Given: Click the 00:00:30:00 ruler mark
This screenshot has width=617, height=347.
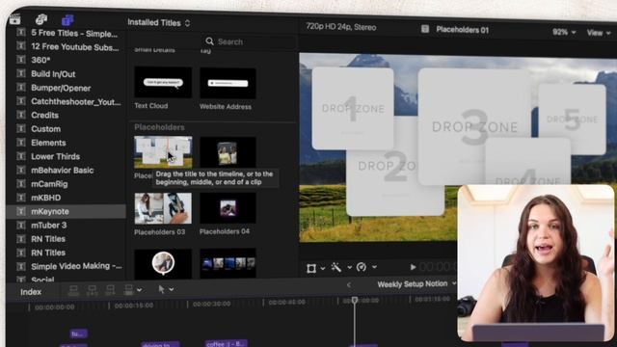Looking at the screenshot, I should (212, 304).
